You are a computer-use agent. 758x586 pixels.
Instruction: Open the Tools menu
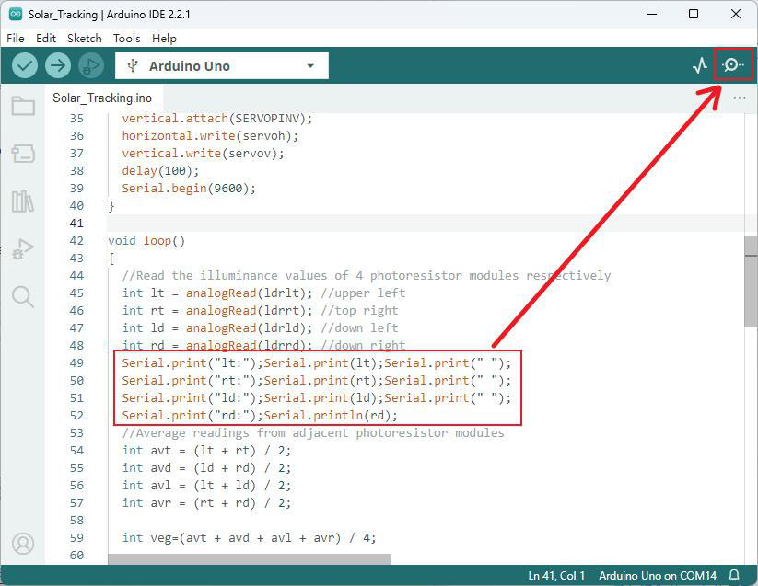coord(127,38)
